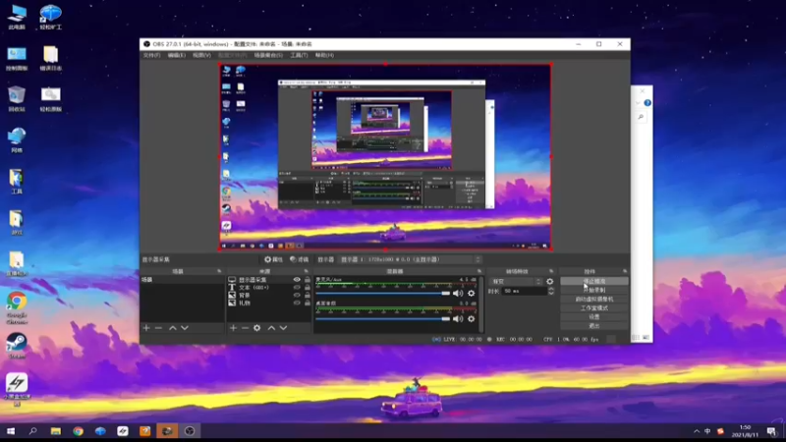Open the 显示器 monitor selection dropdown
The image size is (786, 442).
[411, 259]
